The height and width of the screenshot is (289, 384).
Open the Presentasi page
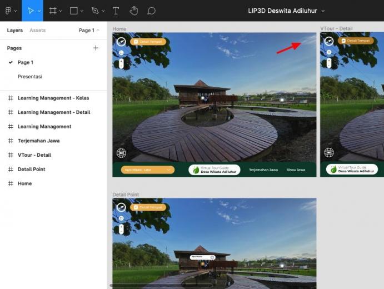coord(30,77)
